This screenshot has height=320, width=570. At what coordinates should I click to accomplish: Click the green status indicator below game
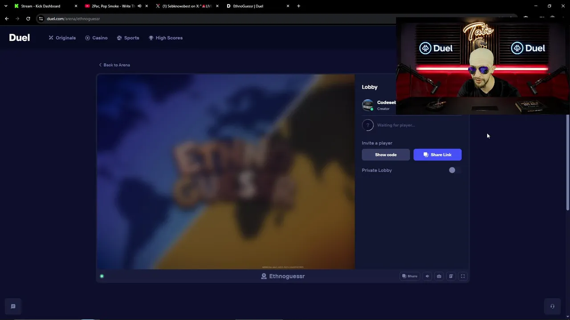coord(102,276)
